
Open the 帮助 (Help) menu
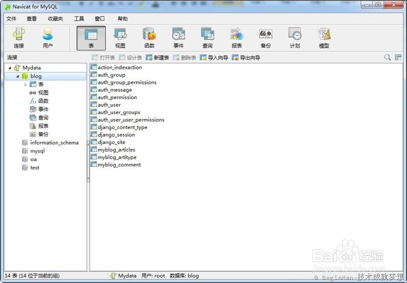[x=122, y=19]
